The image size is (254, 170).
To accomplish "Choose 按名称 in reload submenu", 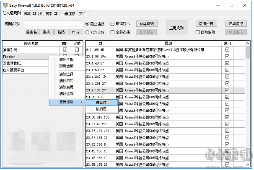I will tap(101, 102).
